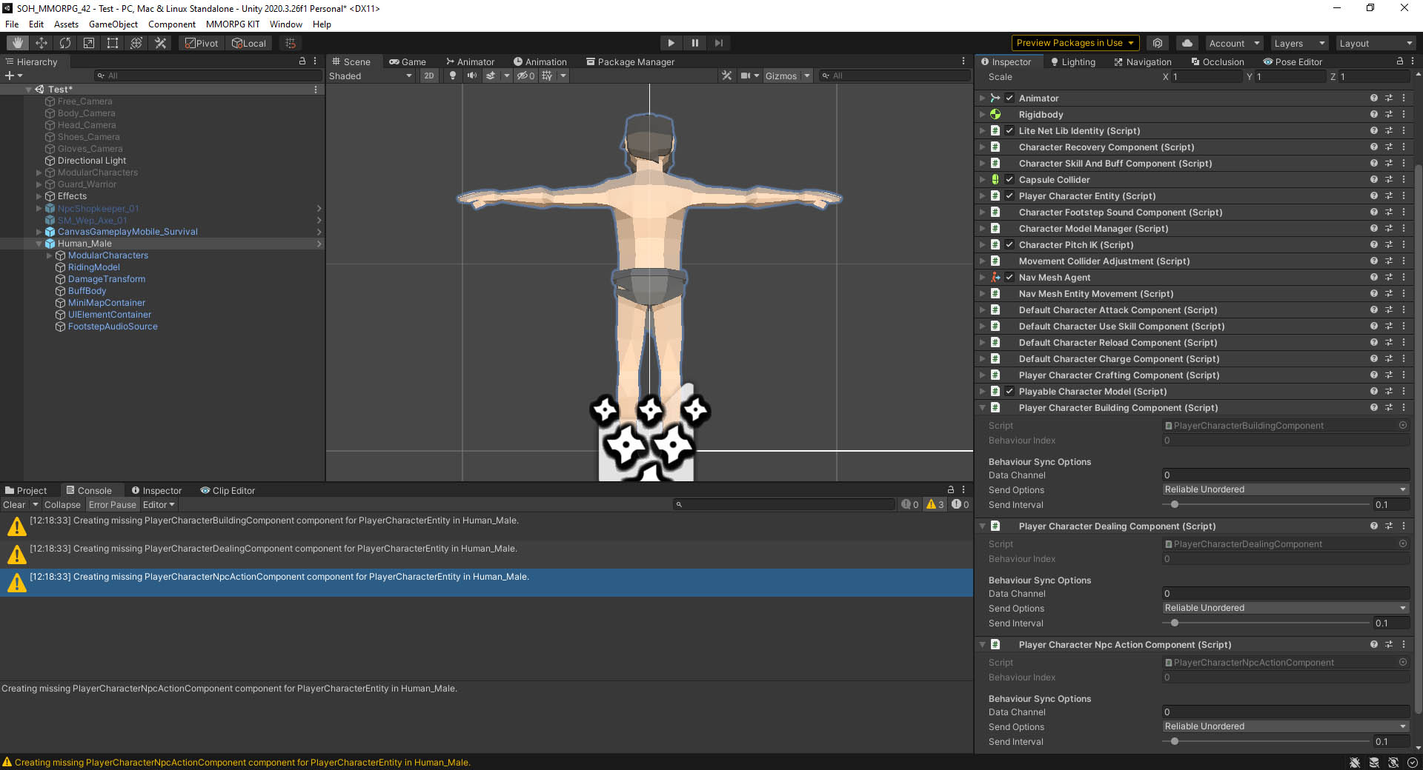Screen dimensions: 1423x770
Task: Toggle scene audio with the speaker icon
Action: tap(473, 76)
